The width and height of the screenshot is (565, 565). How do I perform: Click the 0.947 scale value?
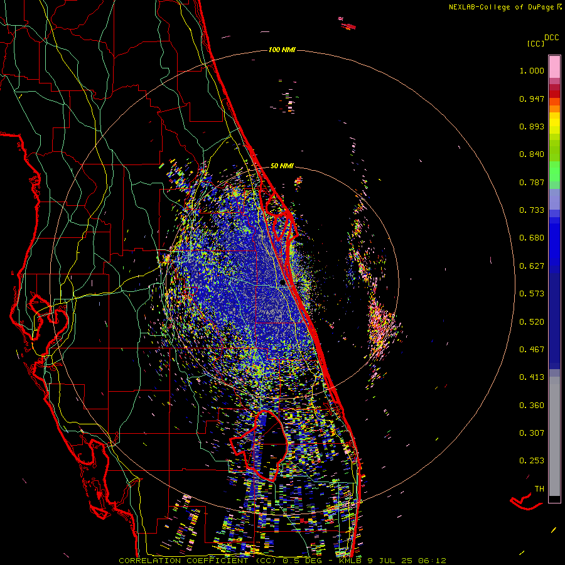pos(532,99)
